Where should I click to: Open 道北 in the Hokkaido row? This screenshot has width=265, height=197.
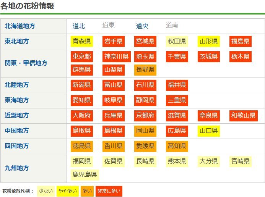[x=79, y=26]
